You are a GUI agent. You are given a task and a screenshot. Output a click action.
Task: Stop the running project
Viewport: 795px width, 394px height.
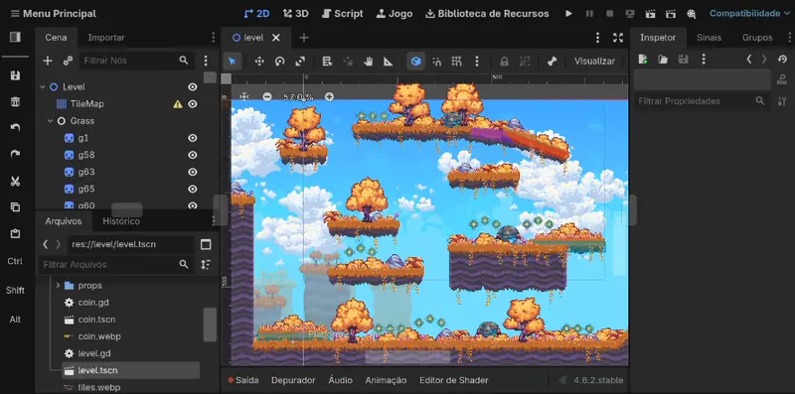610,14
